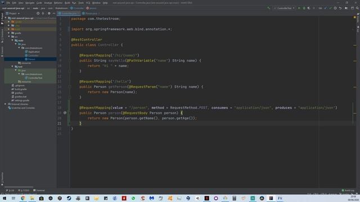Click the Git update project arrow icon
The width and height of the screenshot is (360, 202).
[325, 8]
